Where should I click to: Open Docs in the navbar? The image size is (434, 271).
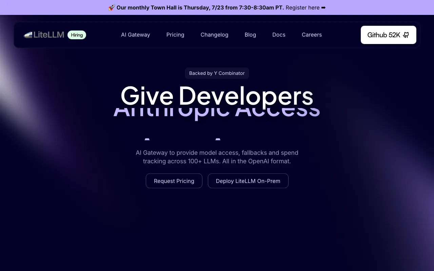click(279, 35)
